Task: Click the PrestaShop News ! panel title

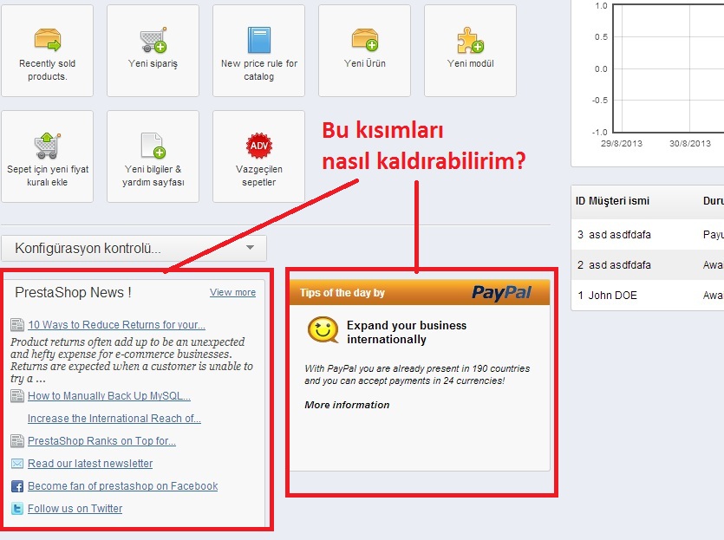Action: coord(73,292)
